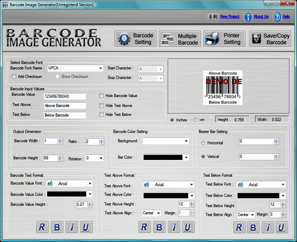
Task: Adjust the Barcode Height stepper
Action: click(60, 158)
